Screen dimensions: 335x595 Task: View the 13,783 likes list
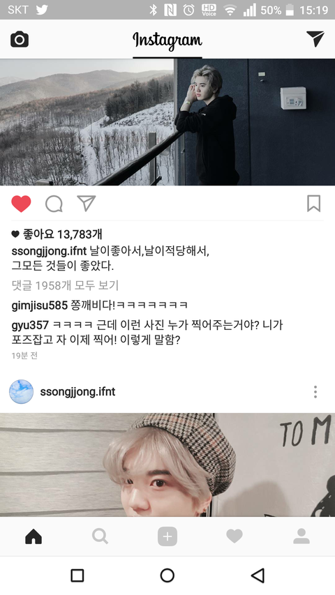pyautogui.click(x=57, y=234)
